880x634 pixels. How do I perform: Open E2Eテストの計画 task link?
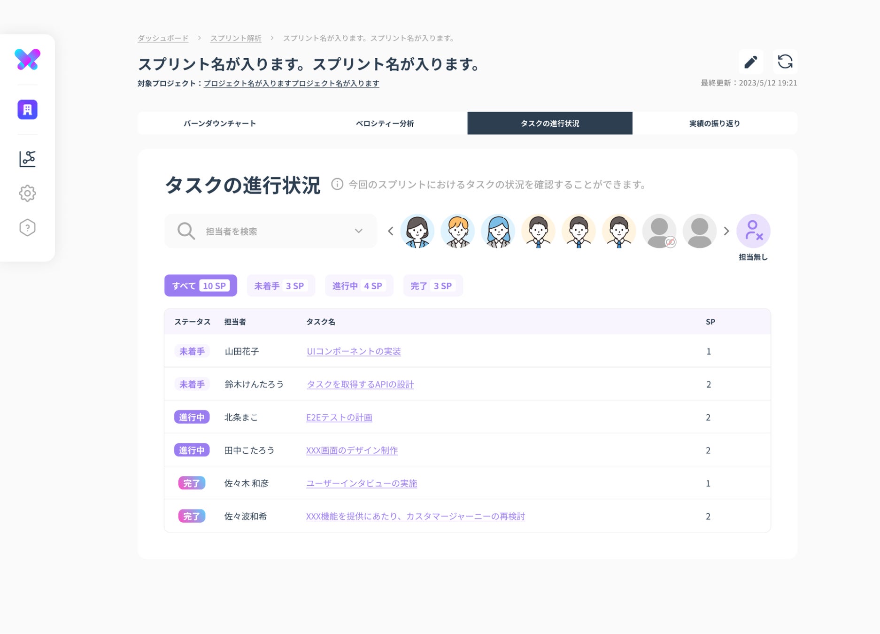pyautogui.click(x=339, y=417)
